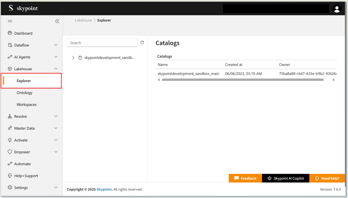348x198 pixels.
Task: Click the Activate lightbulb icon
Action: (10, 140)
